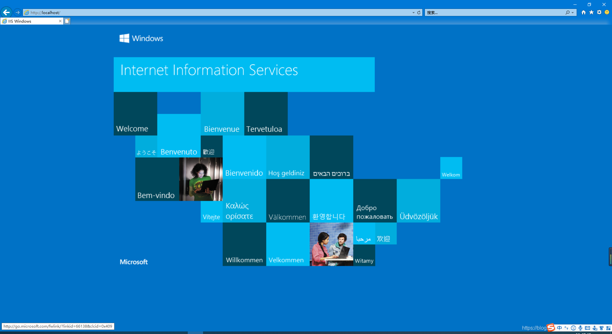612x334 pixels.
Task: Open the IME skin shirt icon
Action: (601, 328)
